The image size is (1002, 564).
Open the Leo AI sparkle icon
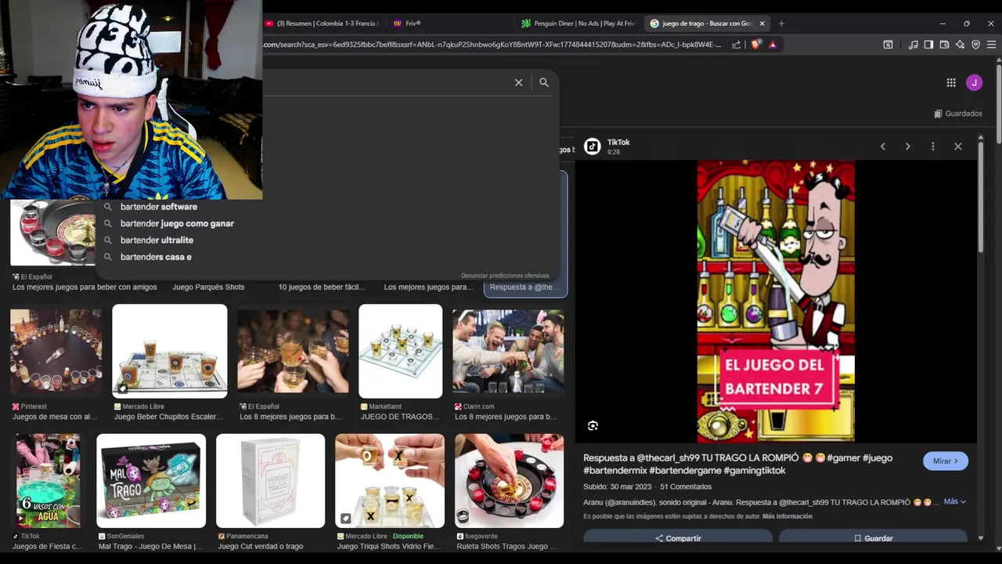click(960, 45)
